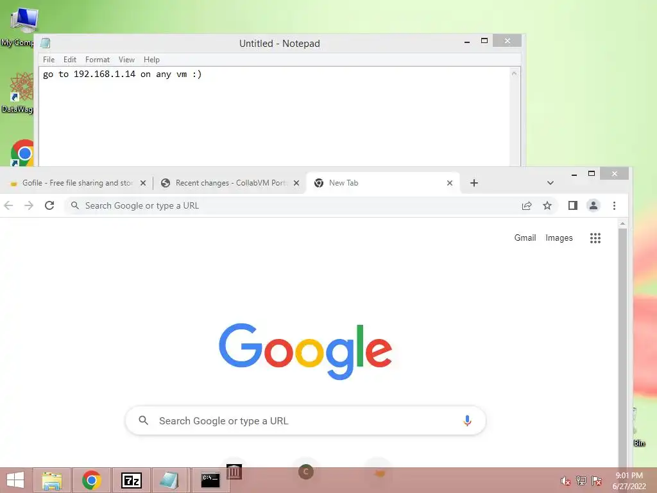
Task: Open the Images link
Action: point(559,238)
